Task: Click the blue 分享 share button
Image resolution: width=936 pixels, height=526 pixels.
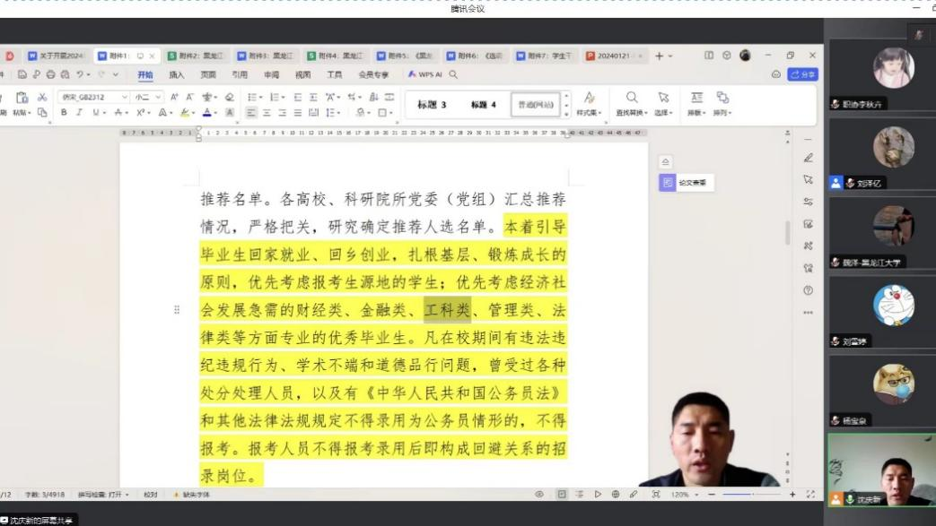Action: click(x=803, y=75)
